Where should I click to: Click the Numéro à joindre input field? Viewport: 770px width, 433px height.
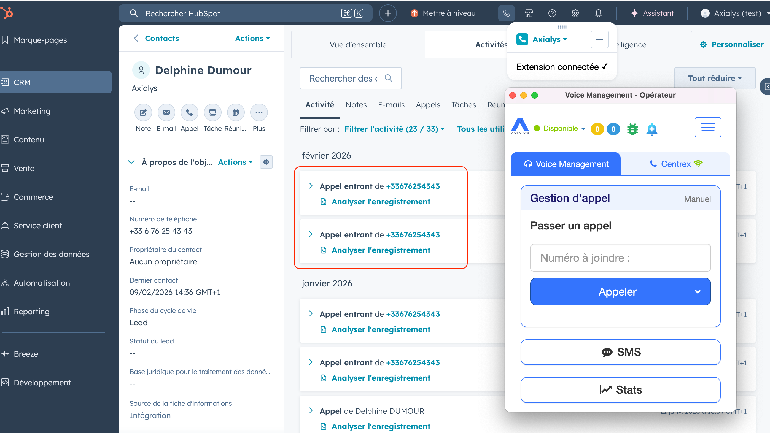tap(620, 258)
